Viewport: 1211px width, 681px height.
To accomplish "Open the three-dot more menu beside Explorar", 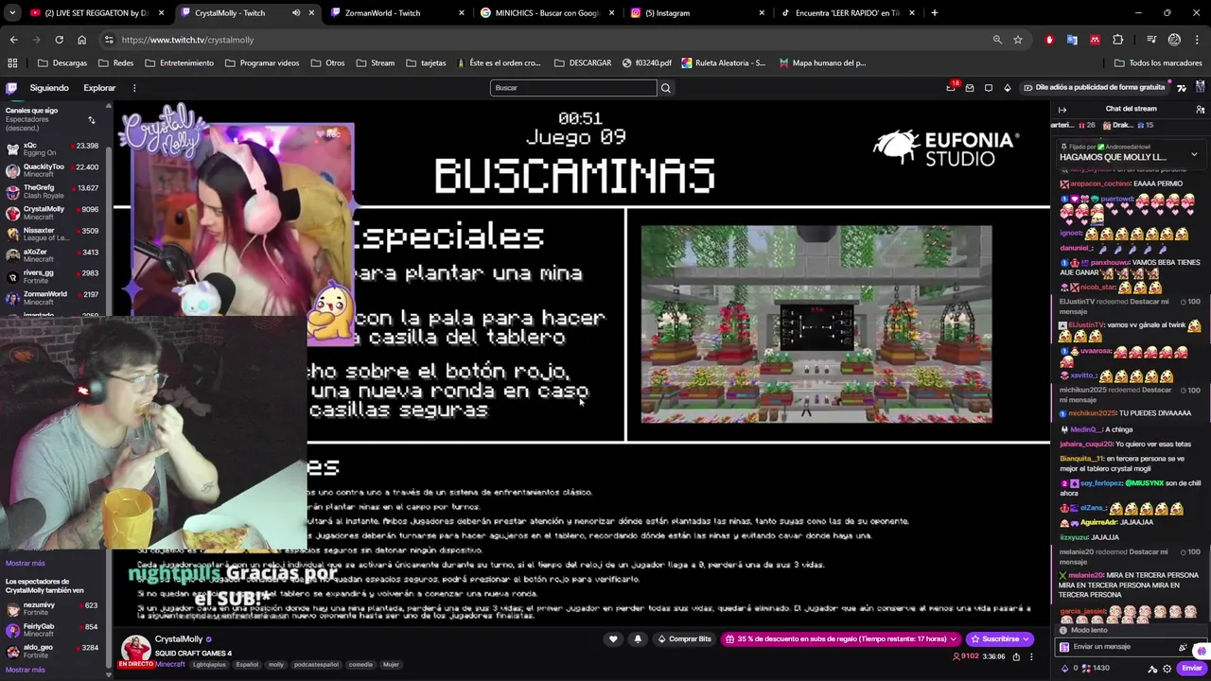I will click(134, 88).
